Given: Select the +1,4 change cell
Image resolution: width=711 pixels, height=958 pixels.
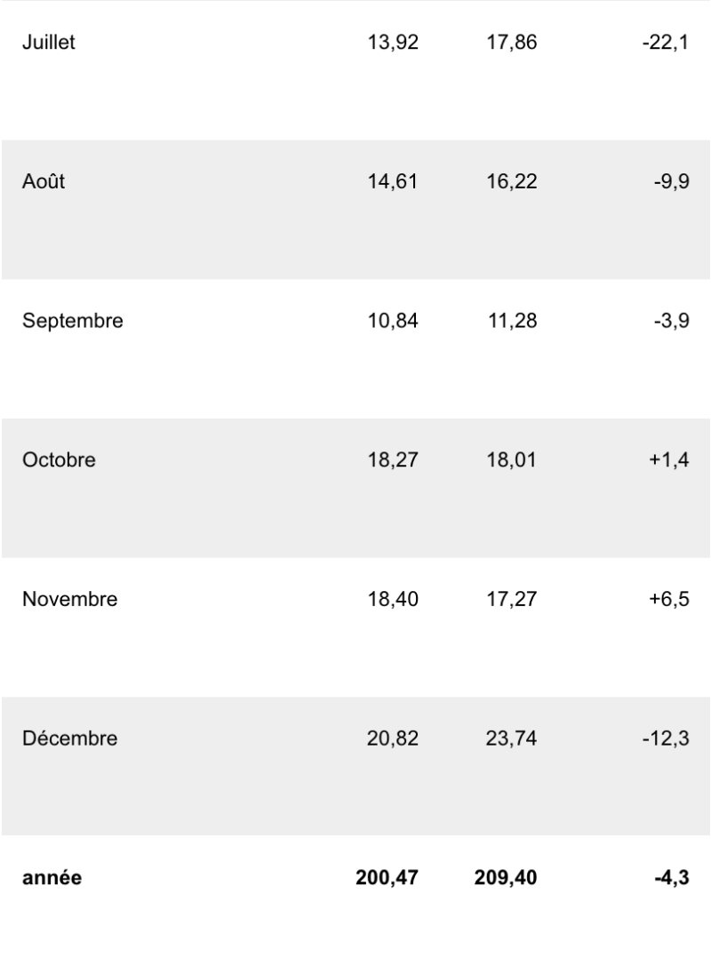Looking at the screenshot, I should [669, 460].
